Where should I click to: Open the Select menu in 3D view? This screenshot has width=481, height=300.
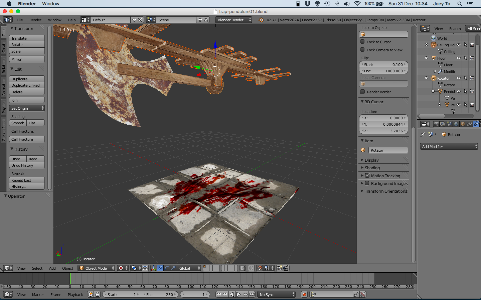37,268
